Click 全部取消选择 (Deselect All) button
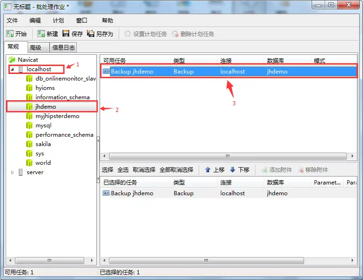The width and height of the screenshot is (363, 280). tap(176, 169)
